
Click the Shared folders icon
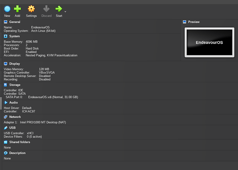(x=6, y=142)
